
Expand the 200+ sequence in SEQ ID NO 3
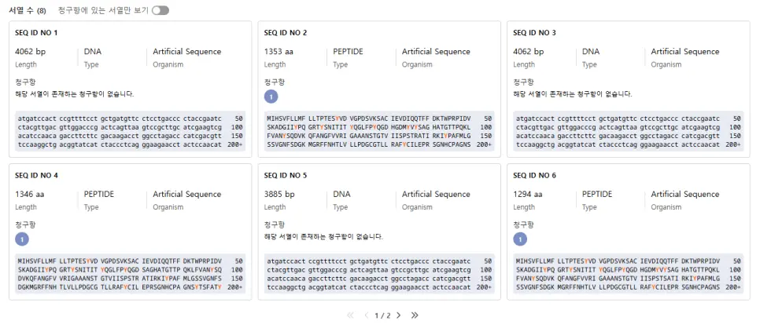tap(732, 144)
